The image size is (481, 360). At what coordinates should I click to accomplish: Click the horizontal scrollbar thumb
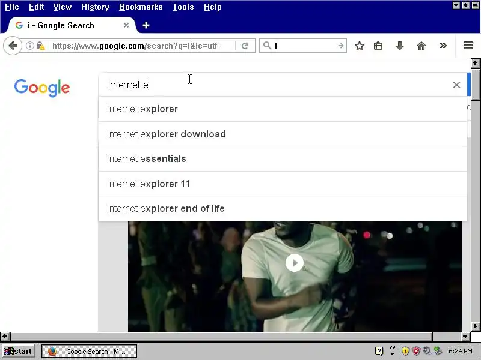[x=221, y=337]
